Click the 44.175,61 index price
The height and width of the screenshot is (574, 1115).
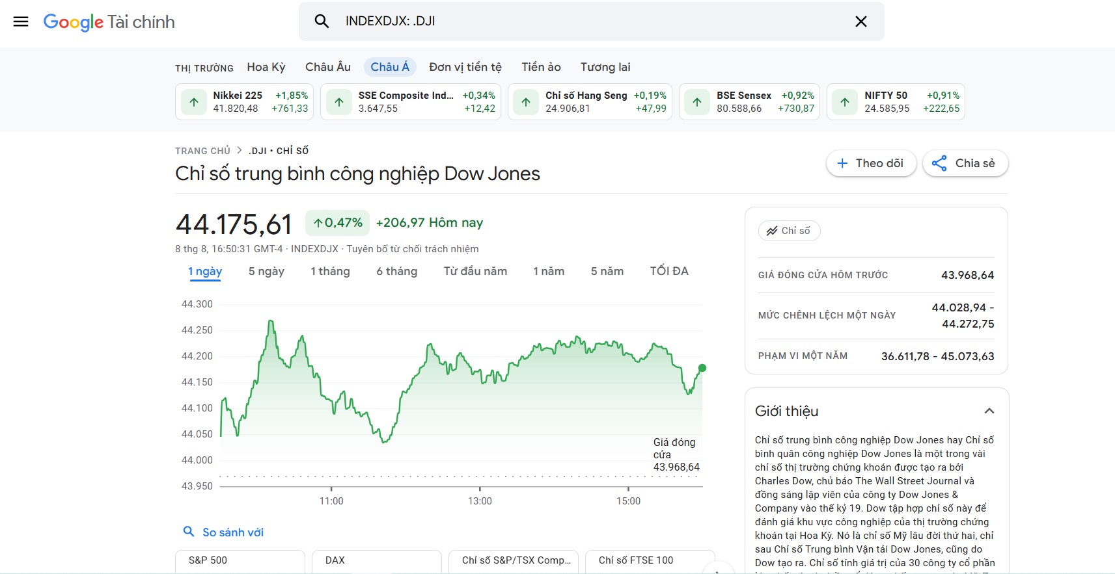[234, 225]
